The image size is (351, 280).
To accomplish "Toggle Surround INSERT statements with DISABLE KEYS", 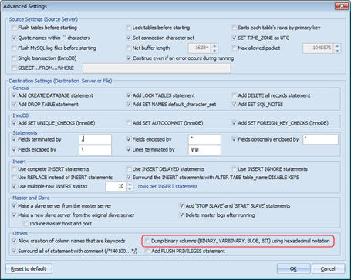I will 129,178.
